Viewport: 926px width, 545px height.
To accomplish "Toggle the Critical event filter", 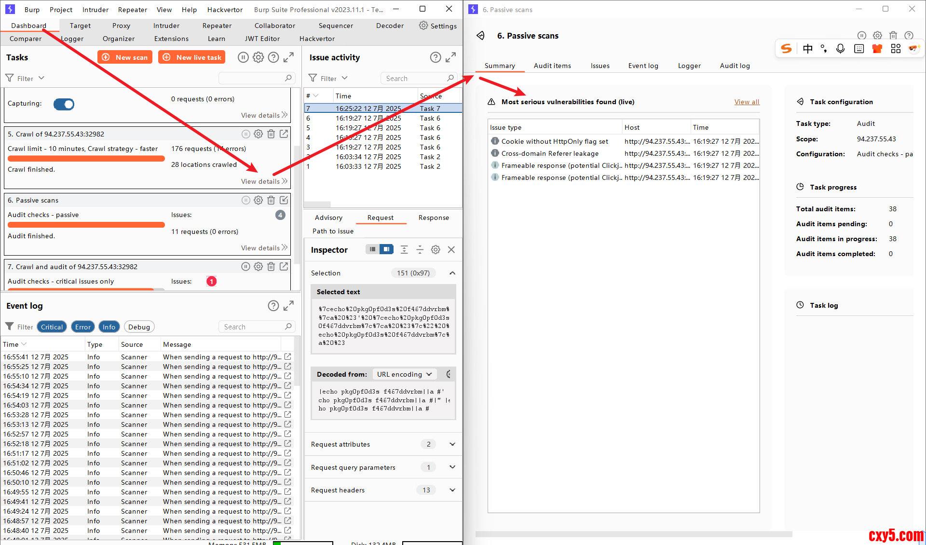I will click(x=52, y=327).
